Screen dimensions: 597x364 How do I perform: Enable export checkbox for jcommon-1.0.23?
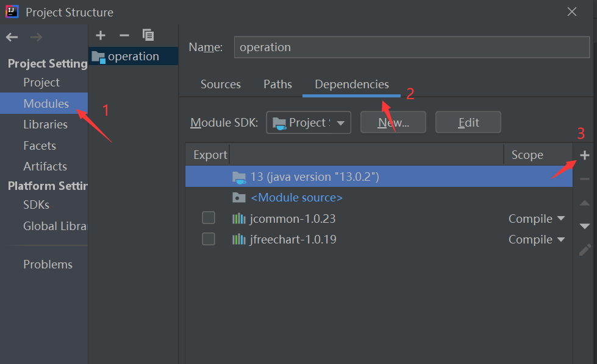coord(209,219)
